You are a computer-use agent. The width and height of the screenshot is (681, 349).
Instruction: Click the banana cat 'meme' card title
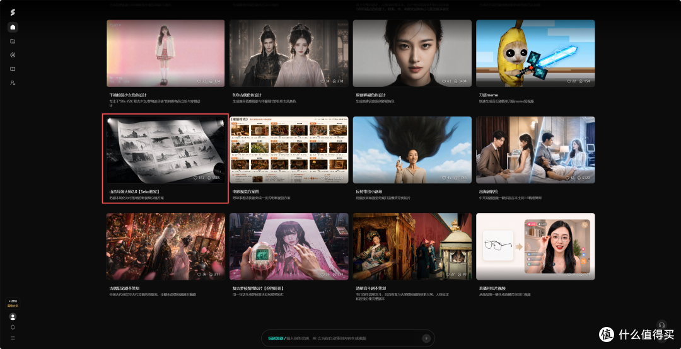(489, 94)
